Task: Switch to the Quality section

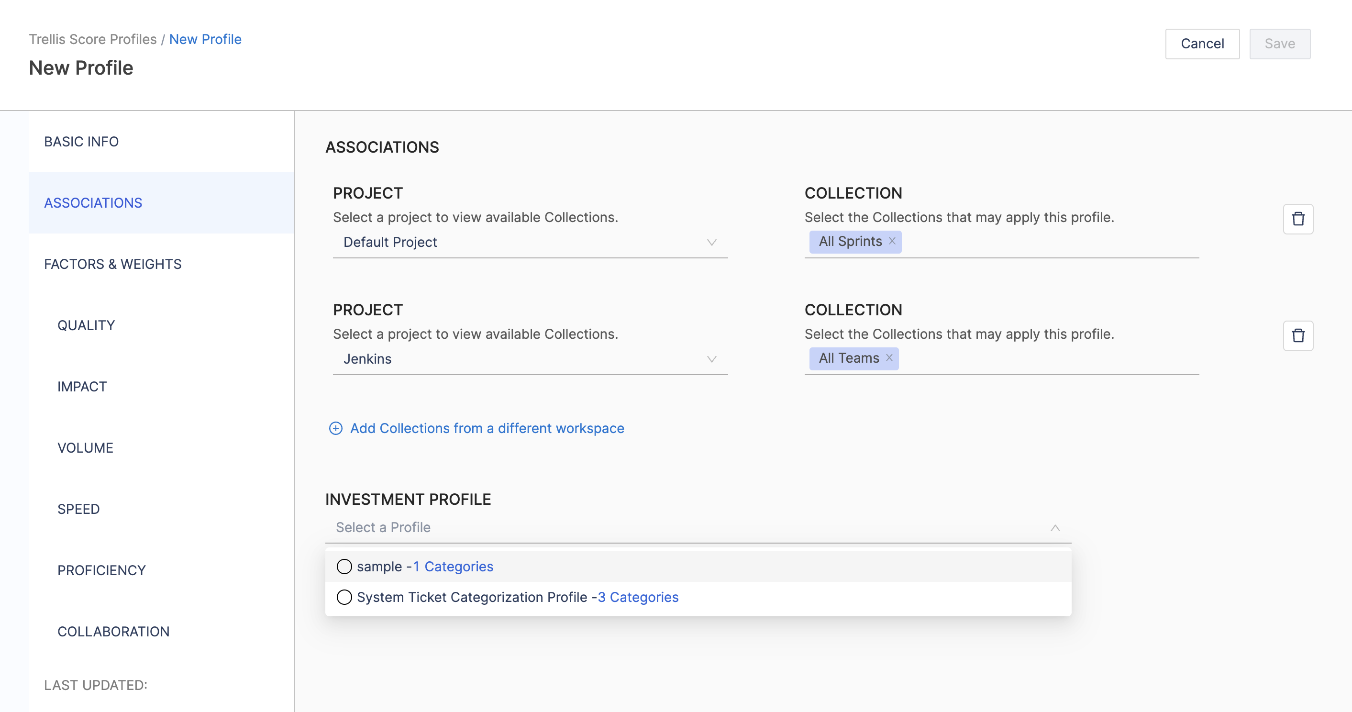Action: click(86, 325)
